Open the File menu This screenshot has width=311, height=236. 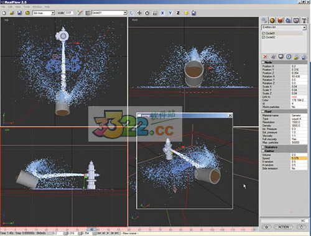(x=3, y=7)
